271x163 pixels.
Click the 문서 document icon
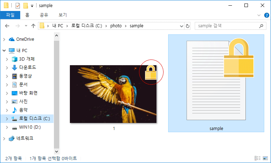click(15, 85)
